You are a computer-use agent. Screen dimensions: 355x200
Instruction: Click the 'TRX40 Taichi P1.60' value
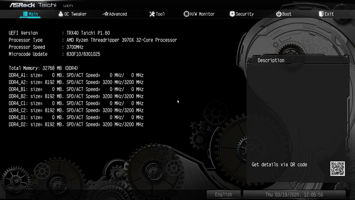click(x=88, y=33)
